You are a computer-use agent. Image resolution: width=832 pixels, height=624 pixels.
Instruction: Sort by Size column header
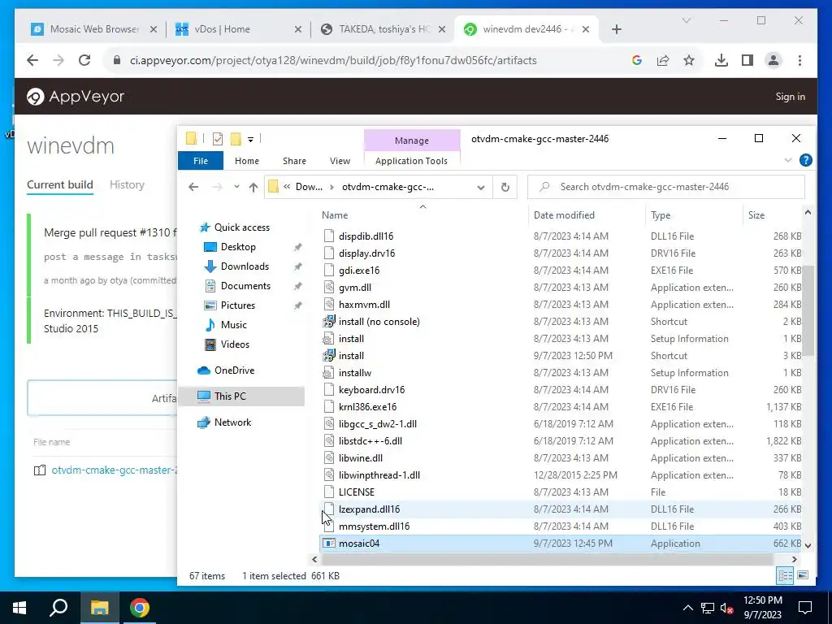click(756, 215)
